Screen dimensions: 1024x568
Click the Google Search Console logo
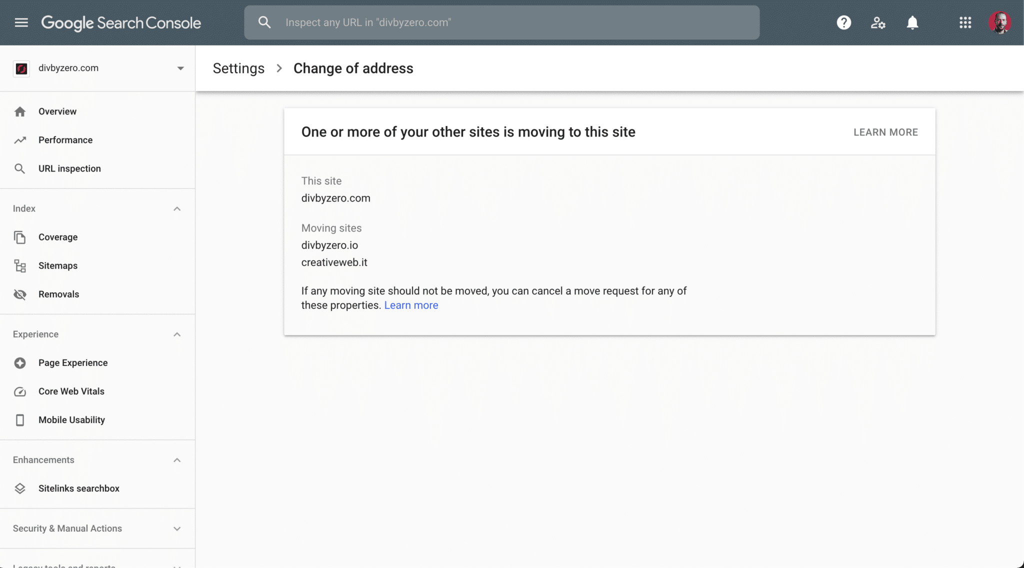[x=121, y=22]
